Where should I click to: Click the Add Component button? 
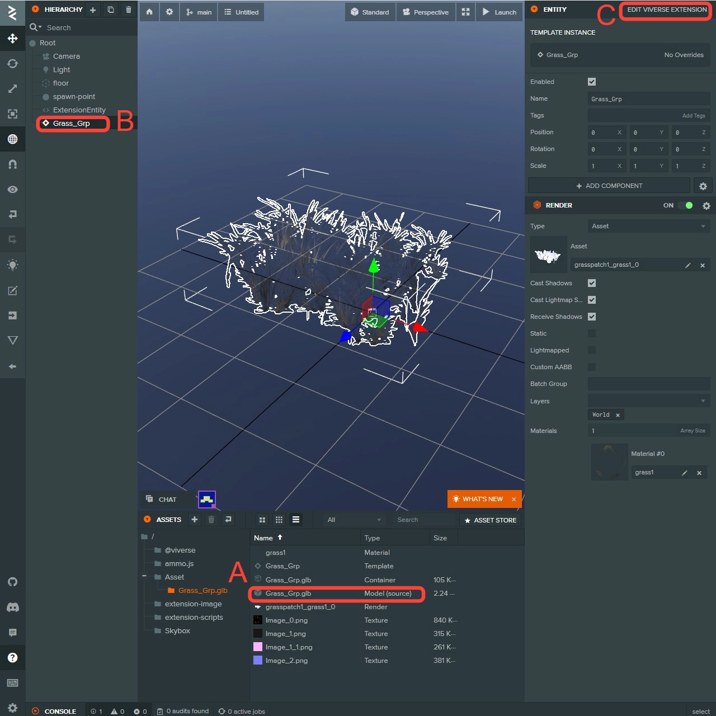tap(609, 186)
